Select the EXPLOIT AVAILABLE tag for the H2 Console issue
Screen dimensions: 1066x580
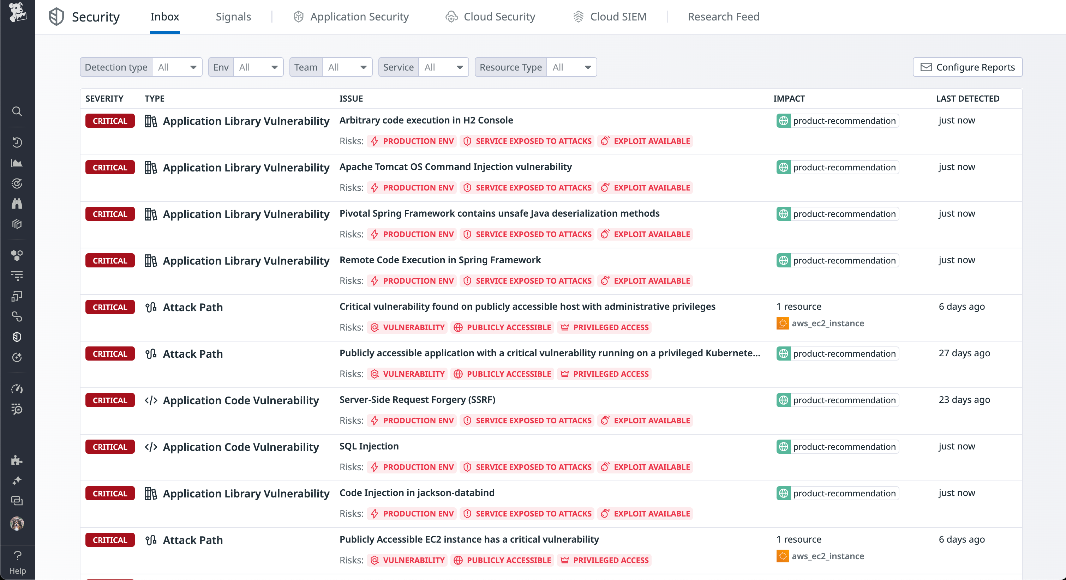click(x=644, y=141)
